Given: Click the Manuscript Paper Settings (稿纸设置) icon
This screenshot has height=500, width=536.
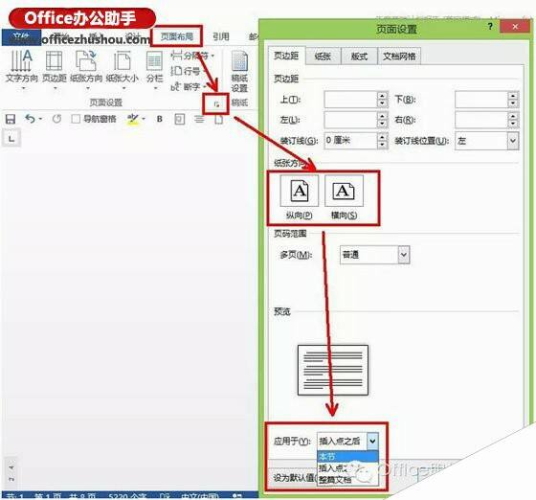Looking at the screenshot, I should pyautogui.click(x=239, y=71).
